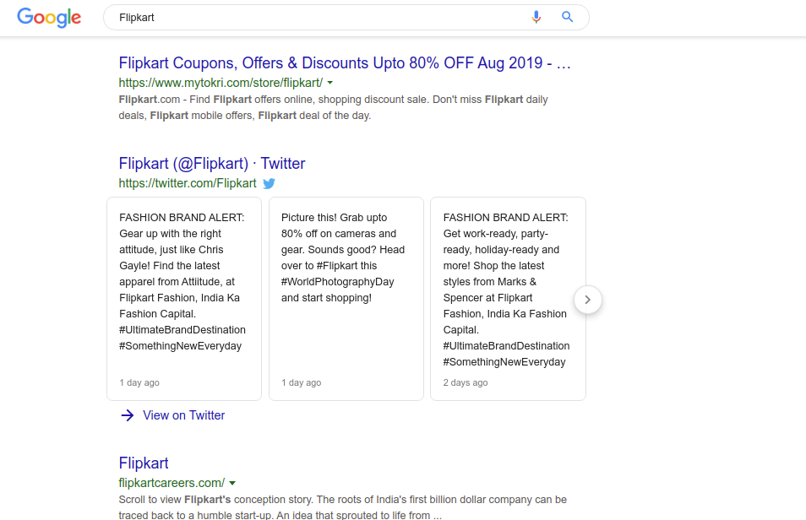Click the flipkartcareers.com URL text
This screenshot has height=520, width=806.
(x=172, y=483)
